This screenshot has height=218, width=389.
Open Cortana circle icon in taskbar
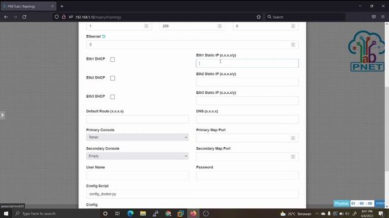point(105,214)
